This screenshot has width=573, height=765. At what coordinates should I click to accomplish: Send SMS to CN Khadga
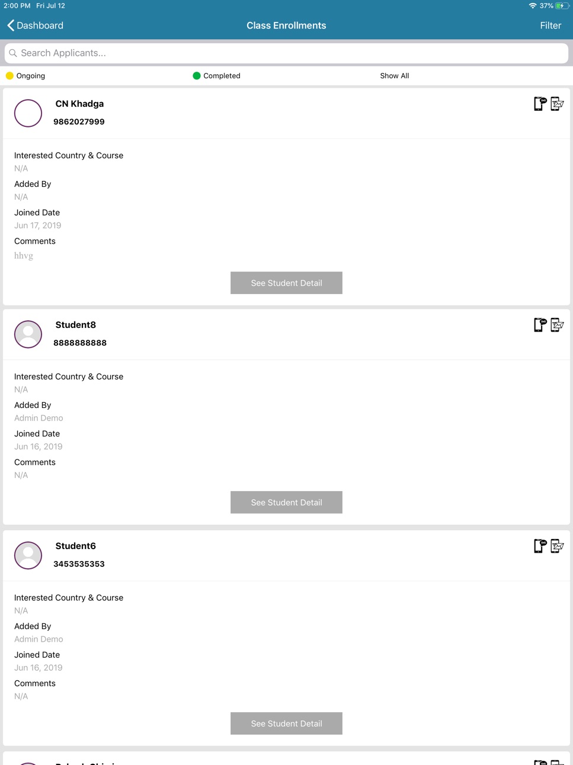pos(540,104)
